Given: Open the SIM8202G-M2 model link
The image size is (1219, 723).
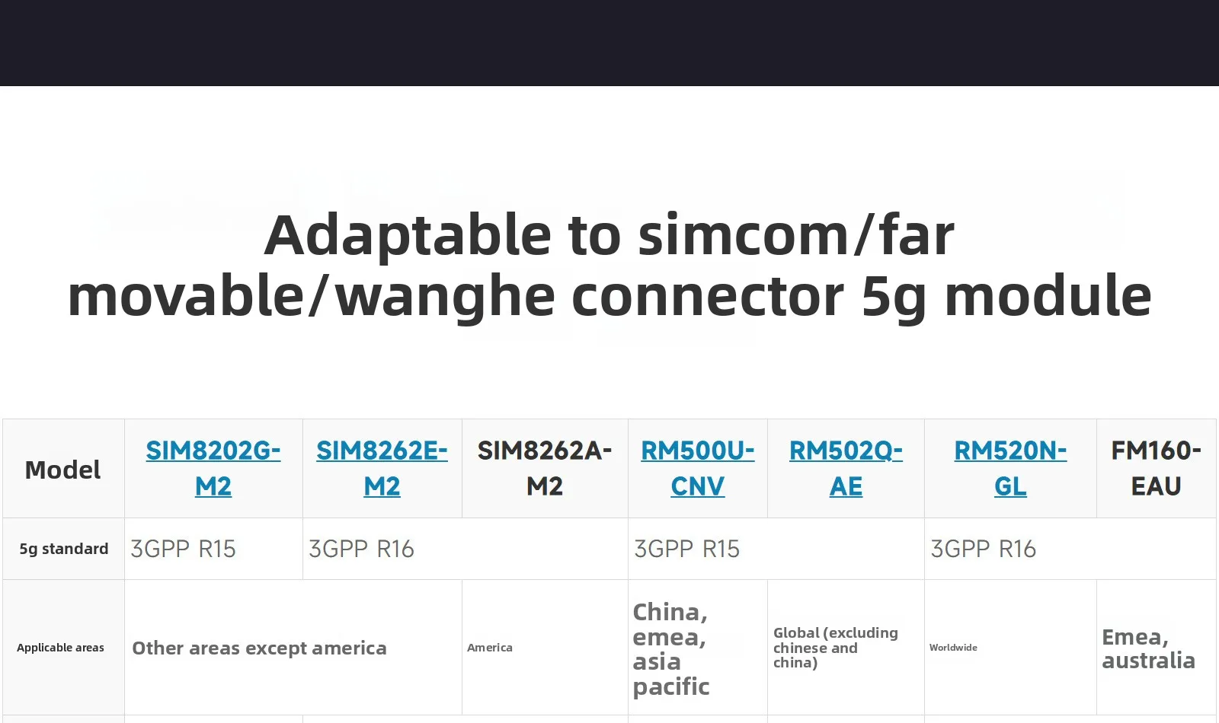Looking at the screenshot, I should click(x=213, y=468).
